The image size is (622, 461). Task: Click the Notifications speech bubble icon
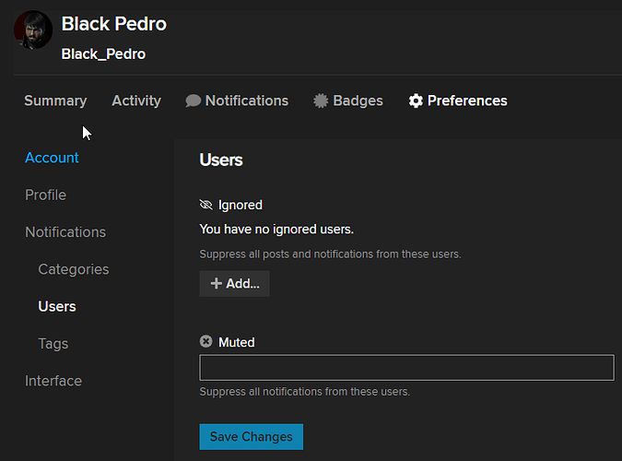tap(194, 100)
